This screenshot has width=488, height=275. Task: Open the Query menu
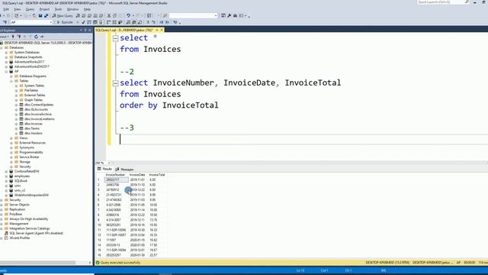click(x=30, y=9)
